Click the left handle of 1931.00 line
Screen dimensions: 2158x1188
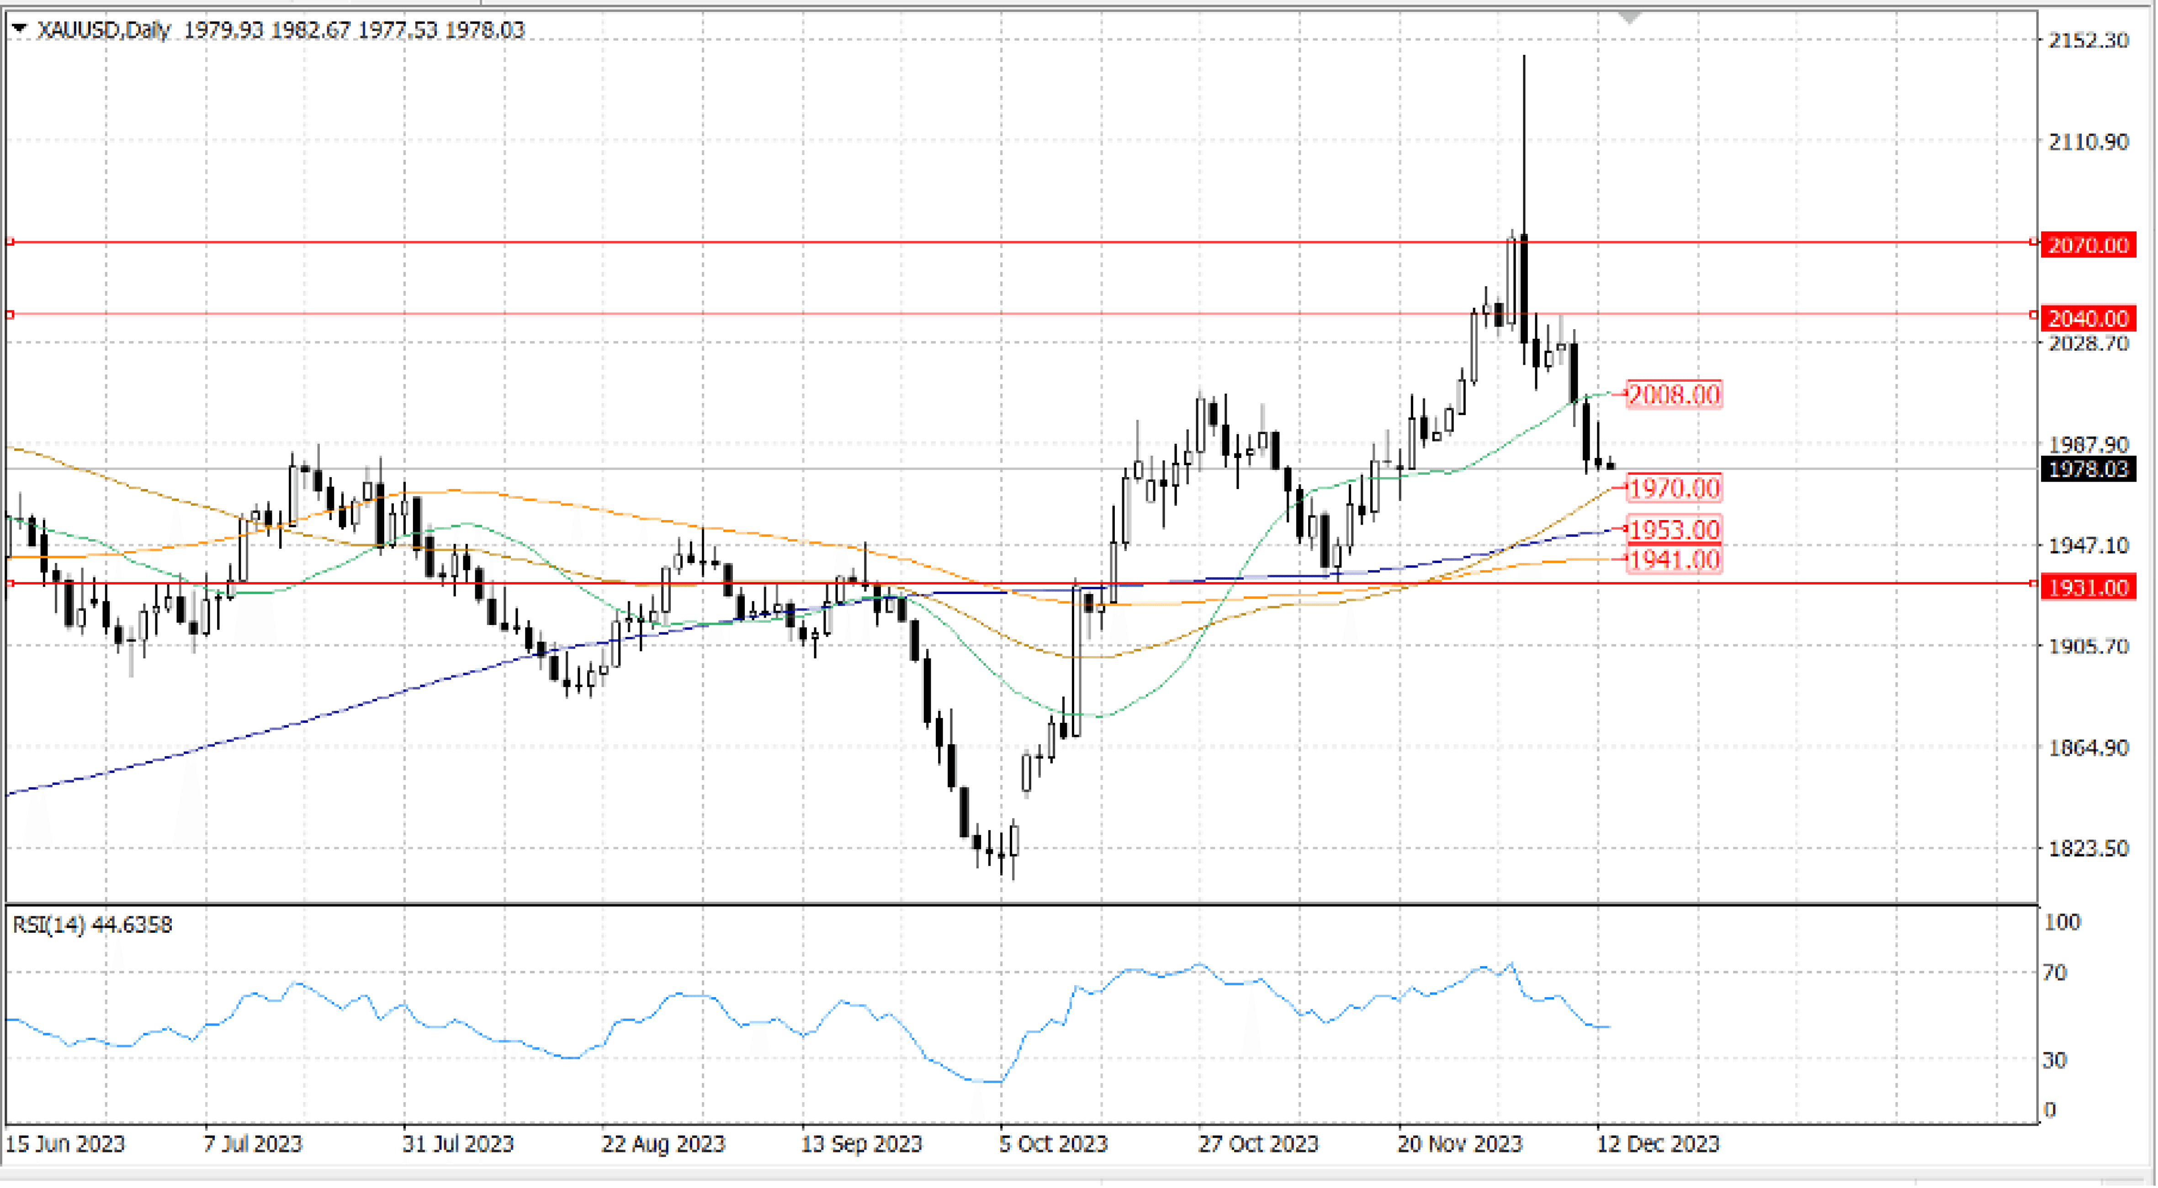(10, 583)
